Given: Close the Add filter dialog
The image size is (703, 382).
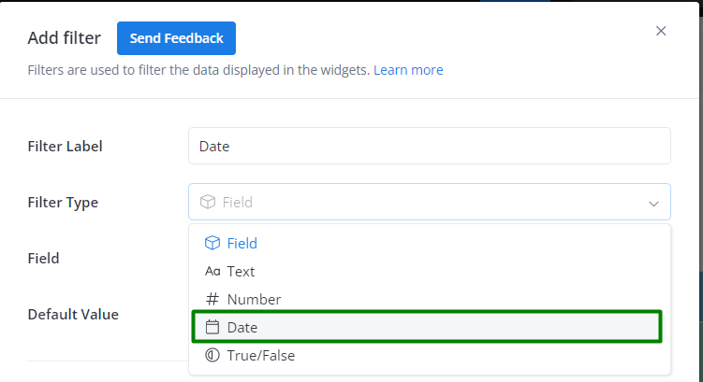Looking at the screenshot, I should pyautogui.click(x=661, y=31).
